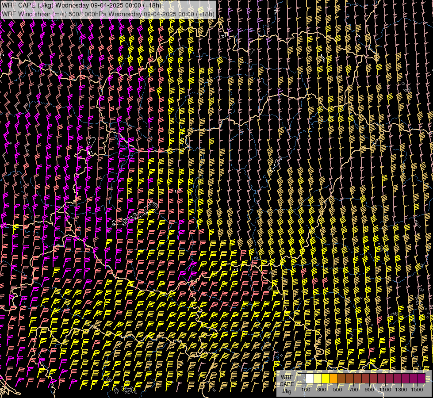This screenshot has width=433, height=398.
Task: Select the pale yellow CAPE legend swatch
Action: coord(318,378)
